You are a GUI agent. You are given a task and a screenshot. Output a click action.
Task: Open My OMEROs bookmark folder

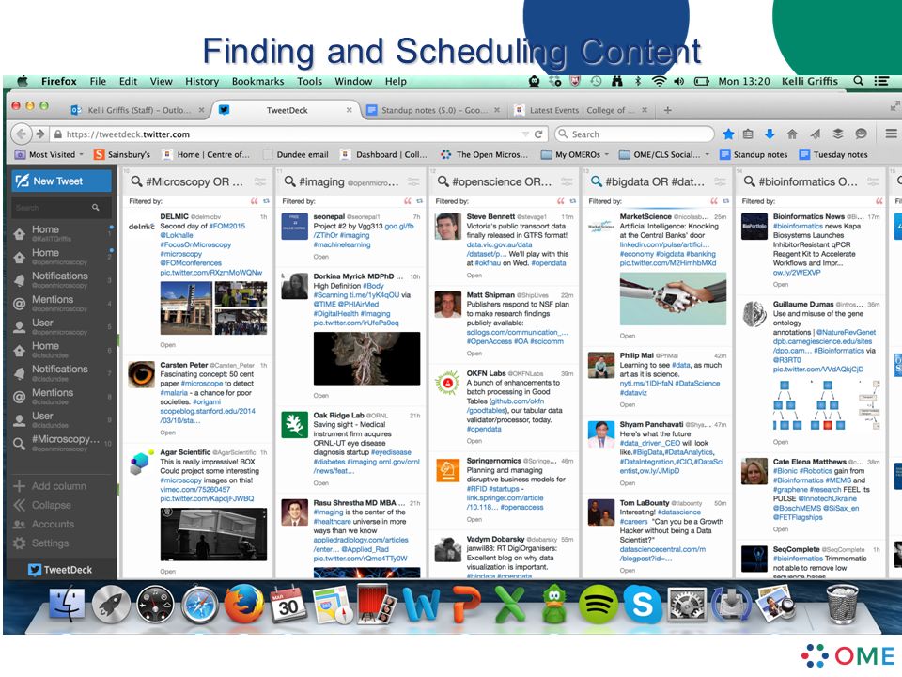click(575, 154)
